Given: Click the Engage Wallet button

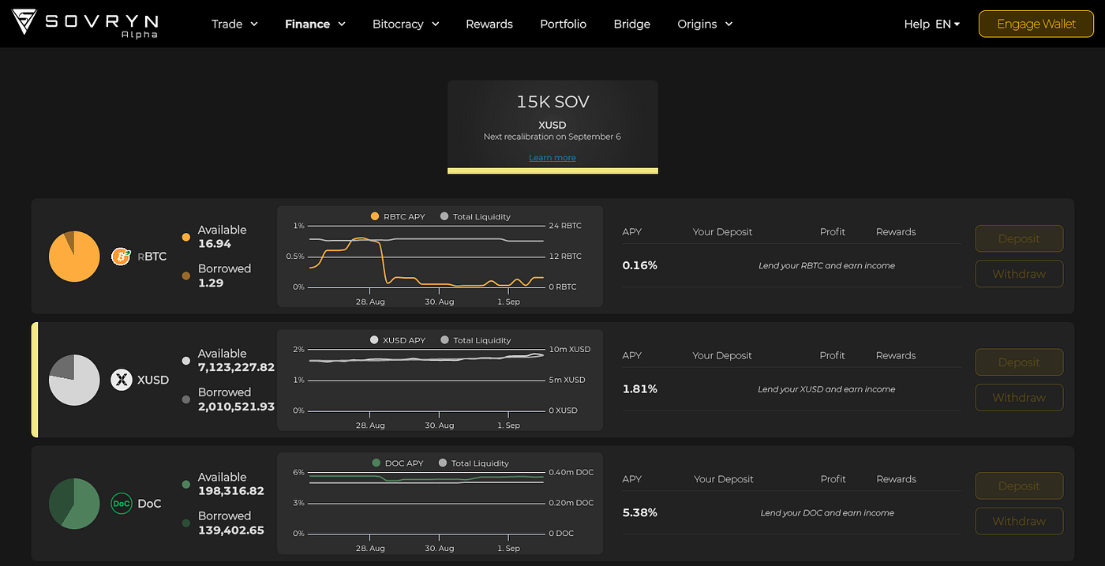Looking at the screenshot, I should coord(1036,24).
